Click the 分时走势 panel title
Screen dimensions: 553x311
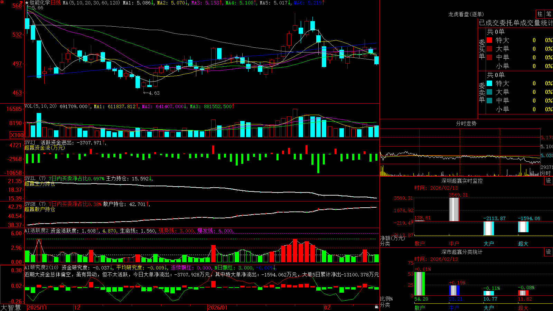466,123
